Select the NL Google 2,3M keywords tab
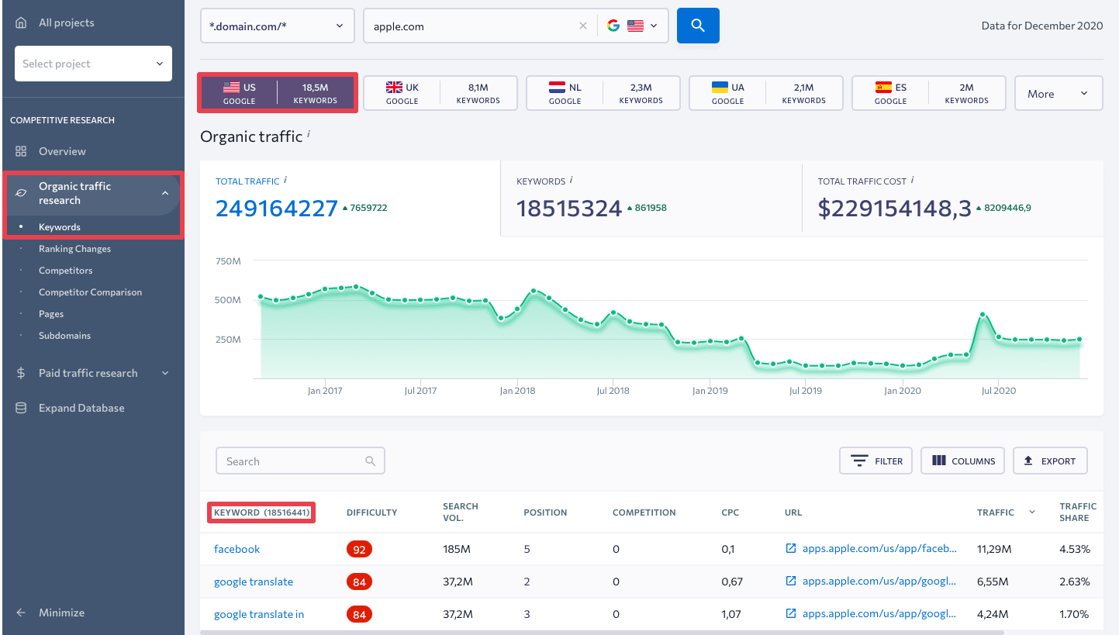The width and height of the screenshot is (1119, 635). click(603, 93)
